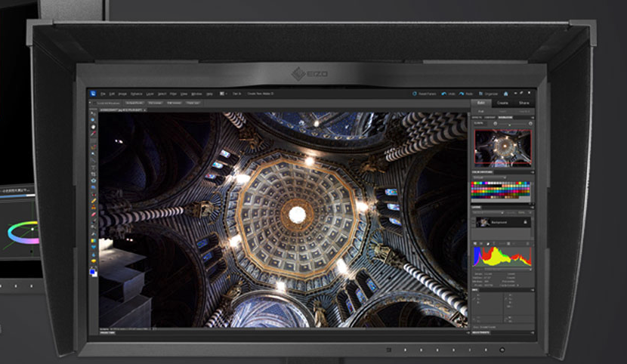Screen dimensions: 627x364
Task: Open the Filter menu
Action: tap(173, 94)
